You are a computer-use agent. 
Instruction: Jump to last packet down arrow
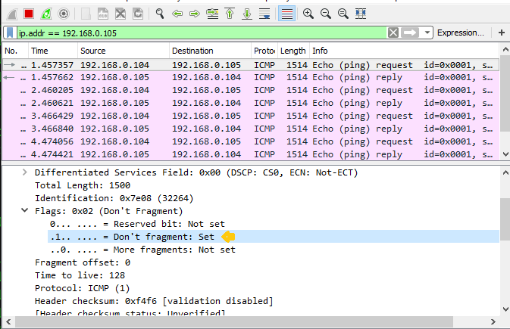click(247, 14)
